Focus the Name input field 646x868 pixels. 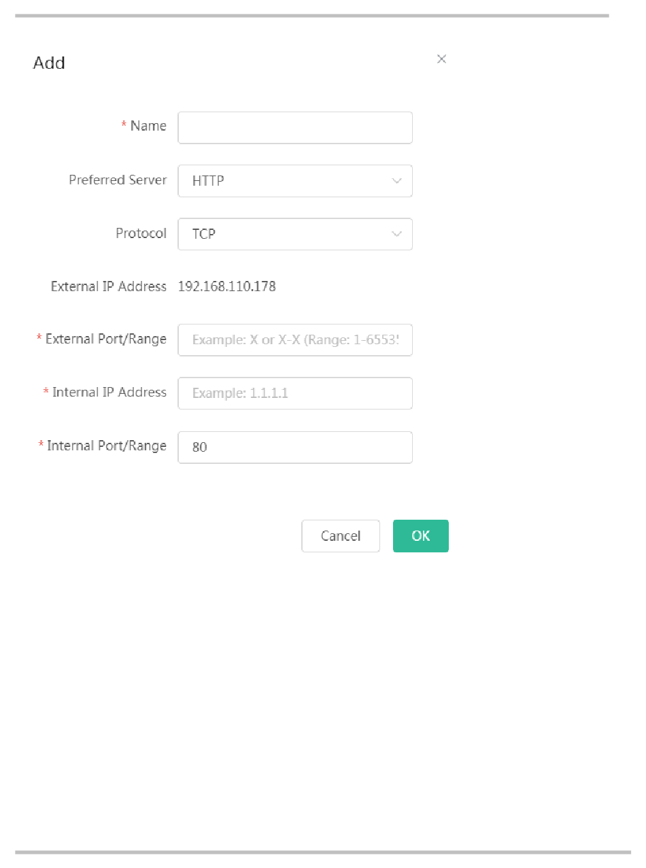[x=295, y=128]
